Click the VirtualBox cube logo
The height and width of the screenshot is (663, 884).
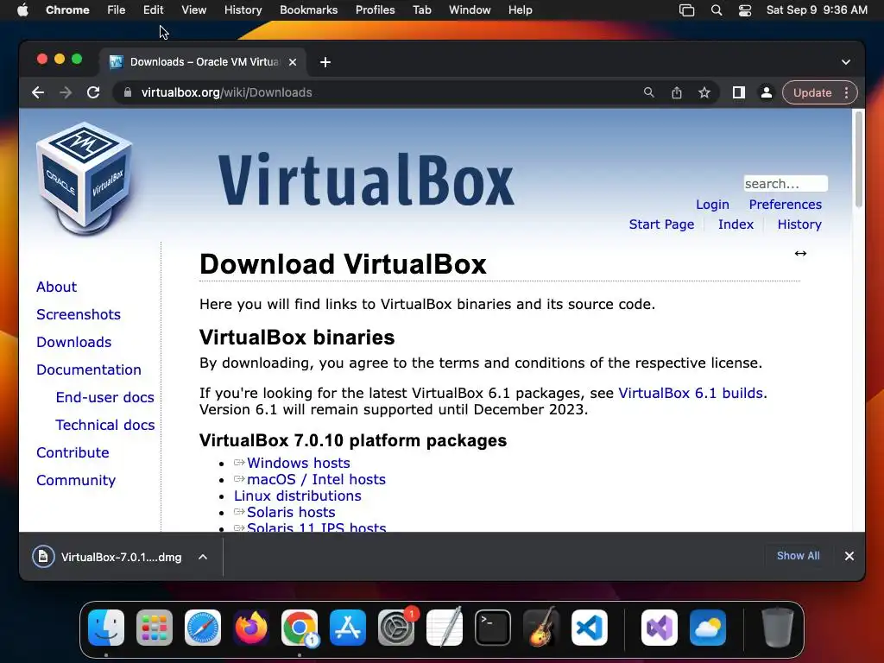click(x=85, y=178)
